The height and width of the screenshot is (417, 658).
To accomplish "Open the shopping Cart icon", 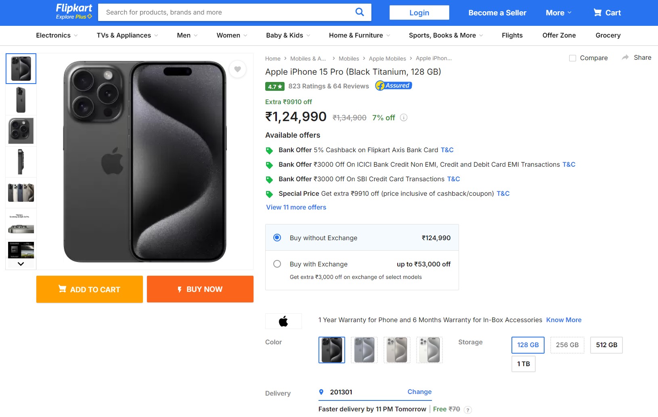I will click(x=597, y=13).
